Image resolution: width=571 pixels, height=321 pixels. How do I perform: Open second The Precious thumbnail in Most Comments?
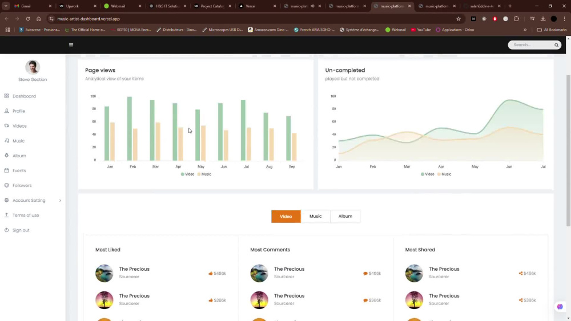click(x=259, y=300)
